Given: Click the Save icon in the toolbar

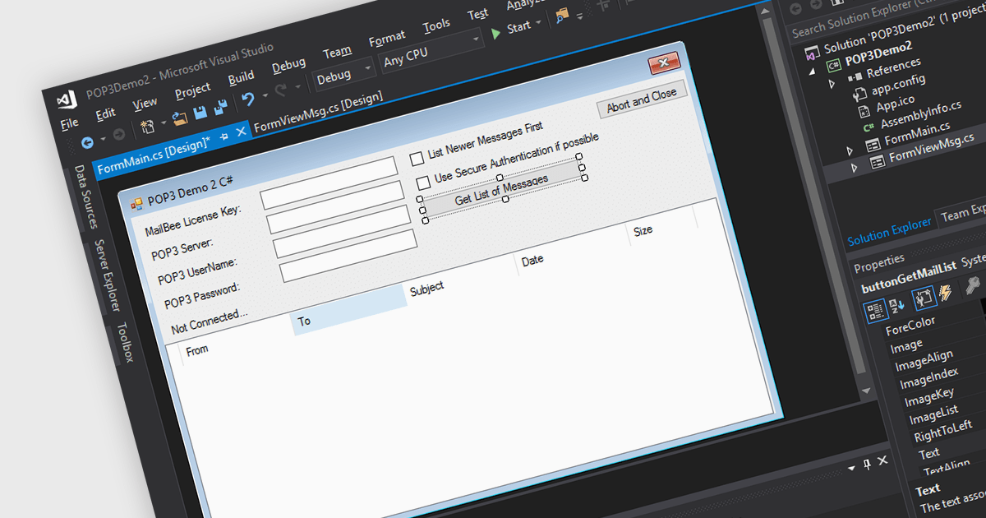Looking at the screenshot, I should tap(200, 113).
